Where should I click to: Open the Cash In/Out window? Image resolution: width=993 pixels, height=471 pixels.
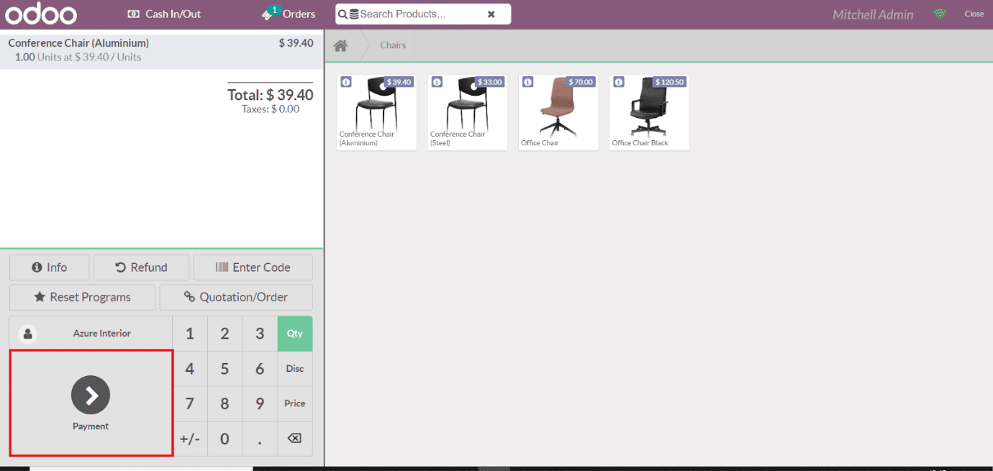(163, 14)
